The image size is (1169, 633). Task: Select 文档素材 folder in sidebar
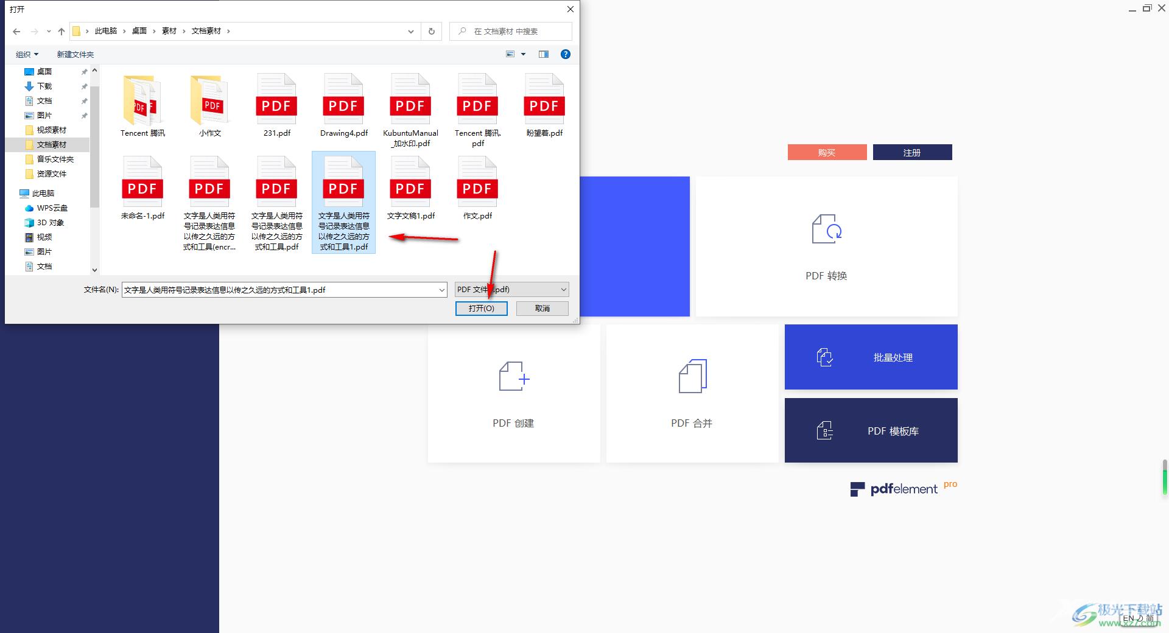point(51,144)
